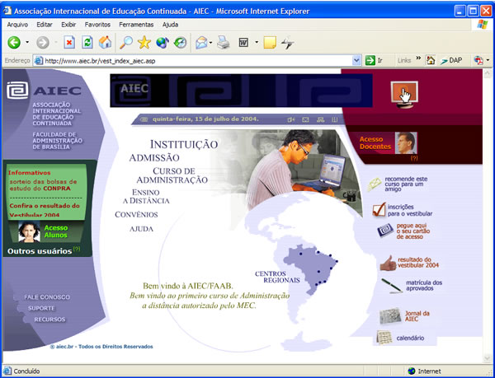The height and width of the screenshot is (378, 495).
Task: Open the Search magnifier tool
Action: (126, 43)
